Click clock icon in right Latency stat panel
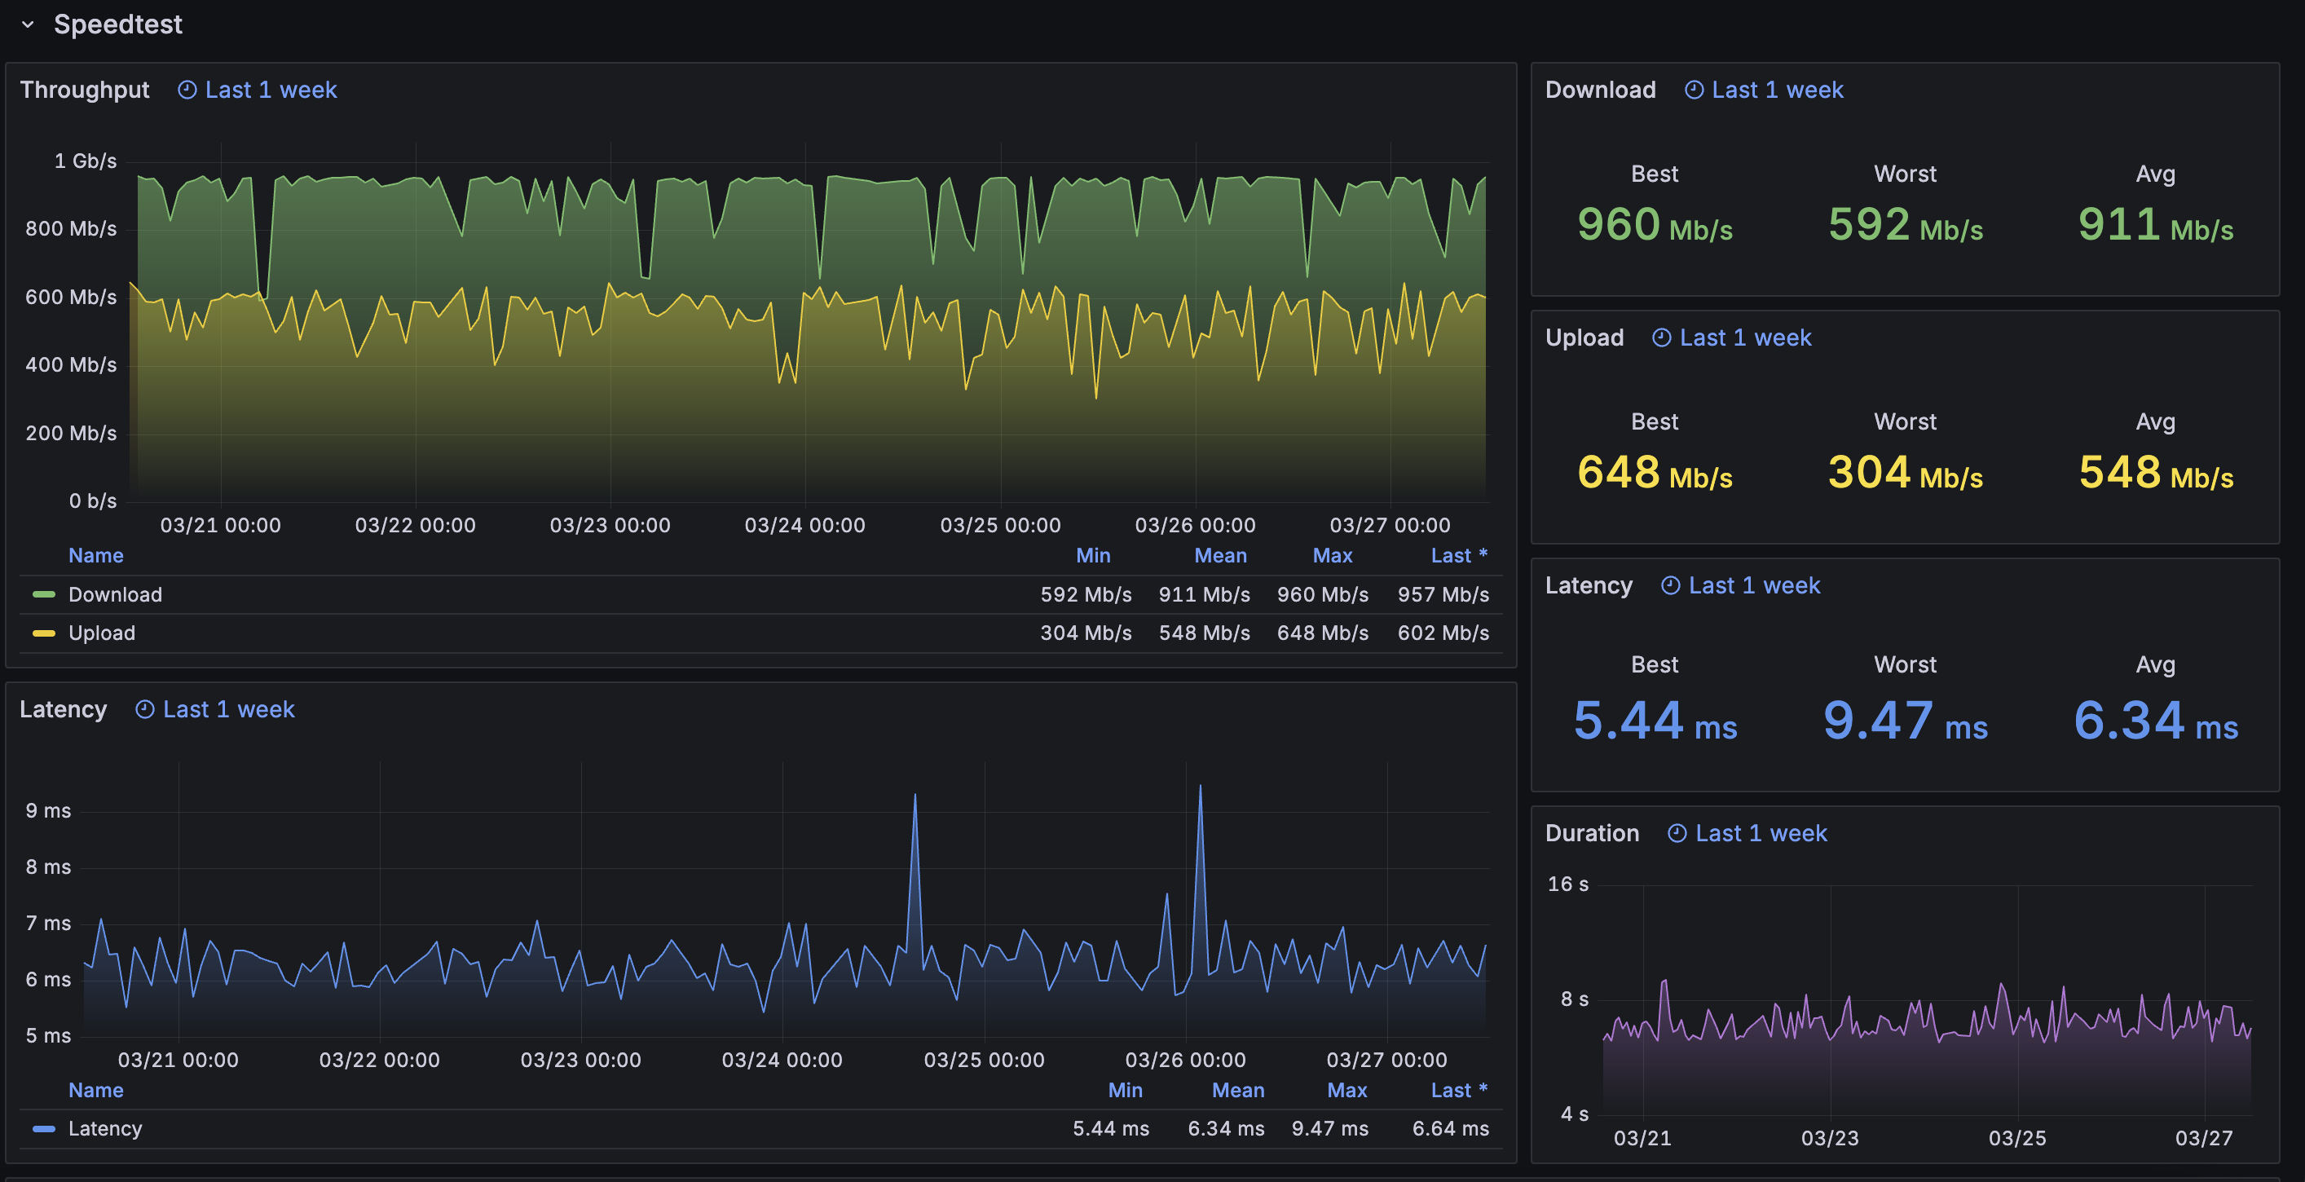The width and height of the screenshot is (2305, 1182). pos(1671,586)
